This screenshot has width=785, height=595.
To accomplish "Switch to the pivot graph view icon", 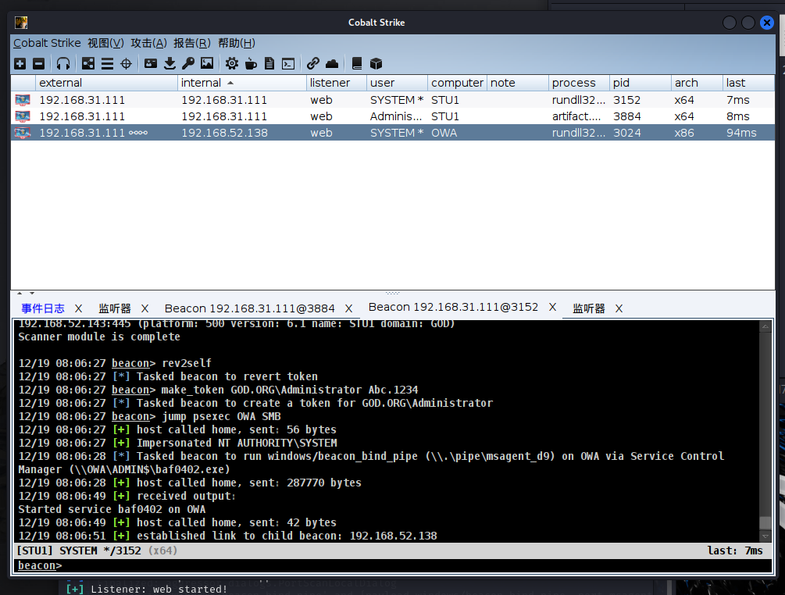I will tap(88, 63).
